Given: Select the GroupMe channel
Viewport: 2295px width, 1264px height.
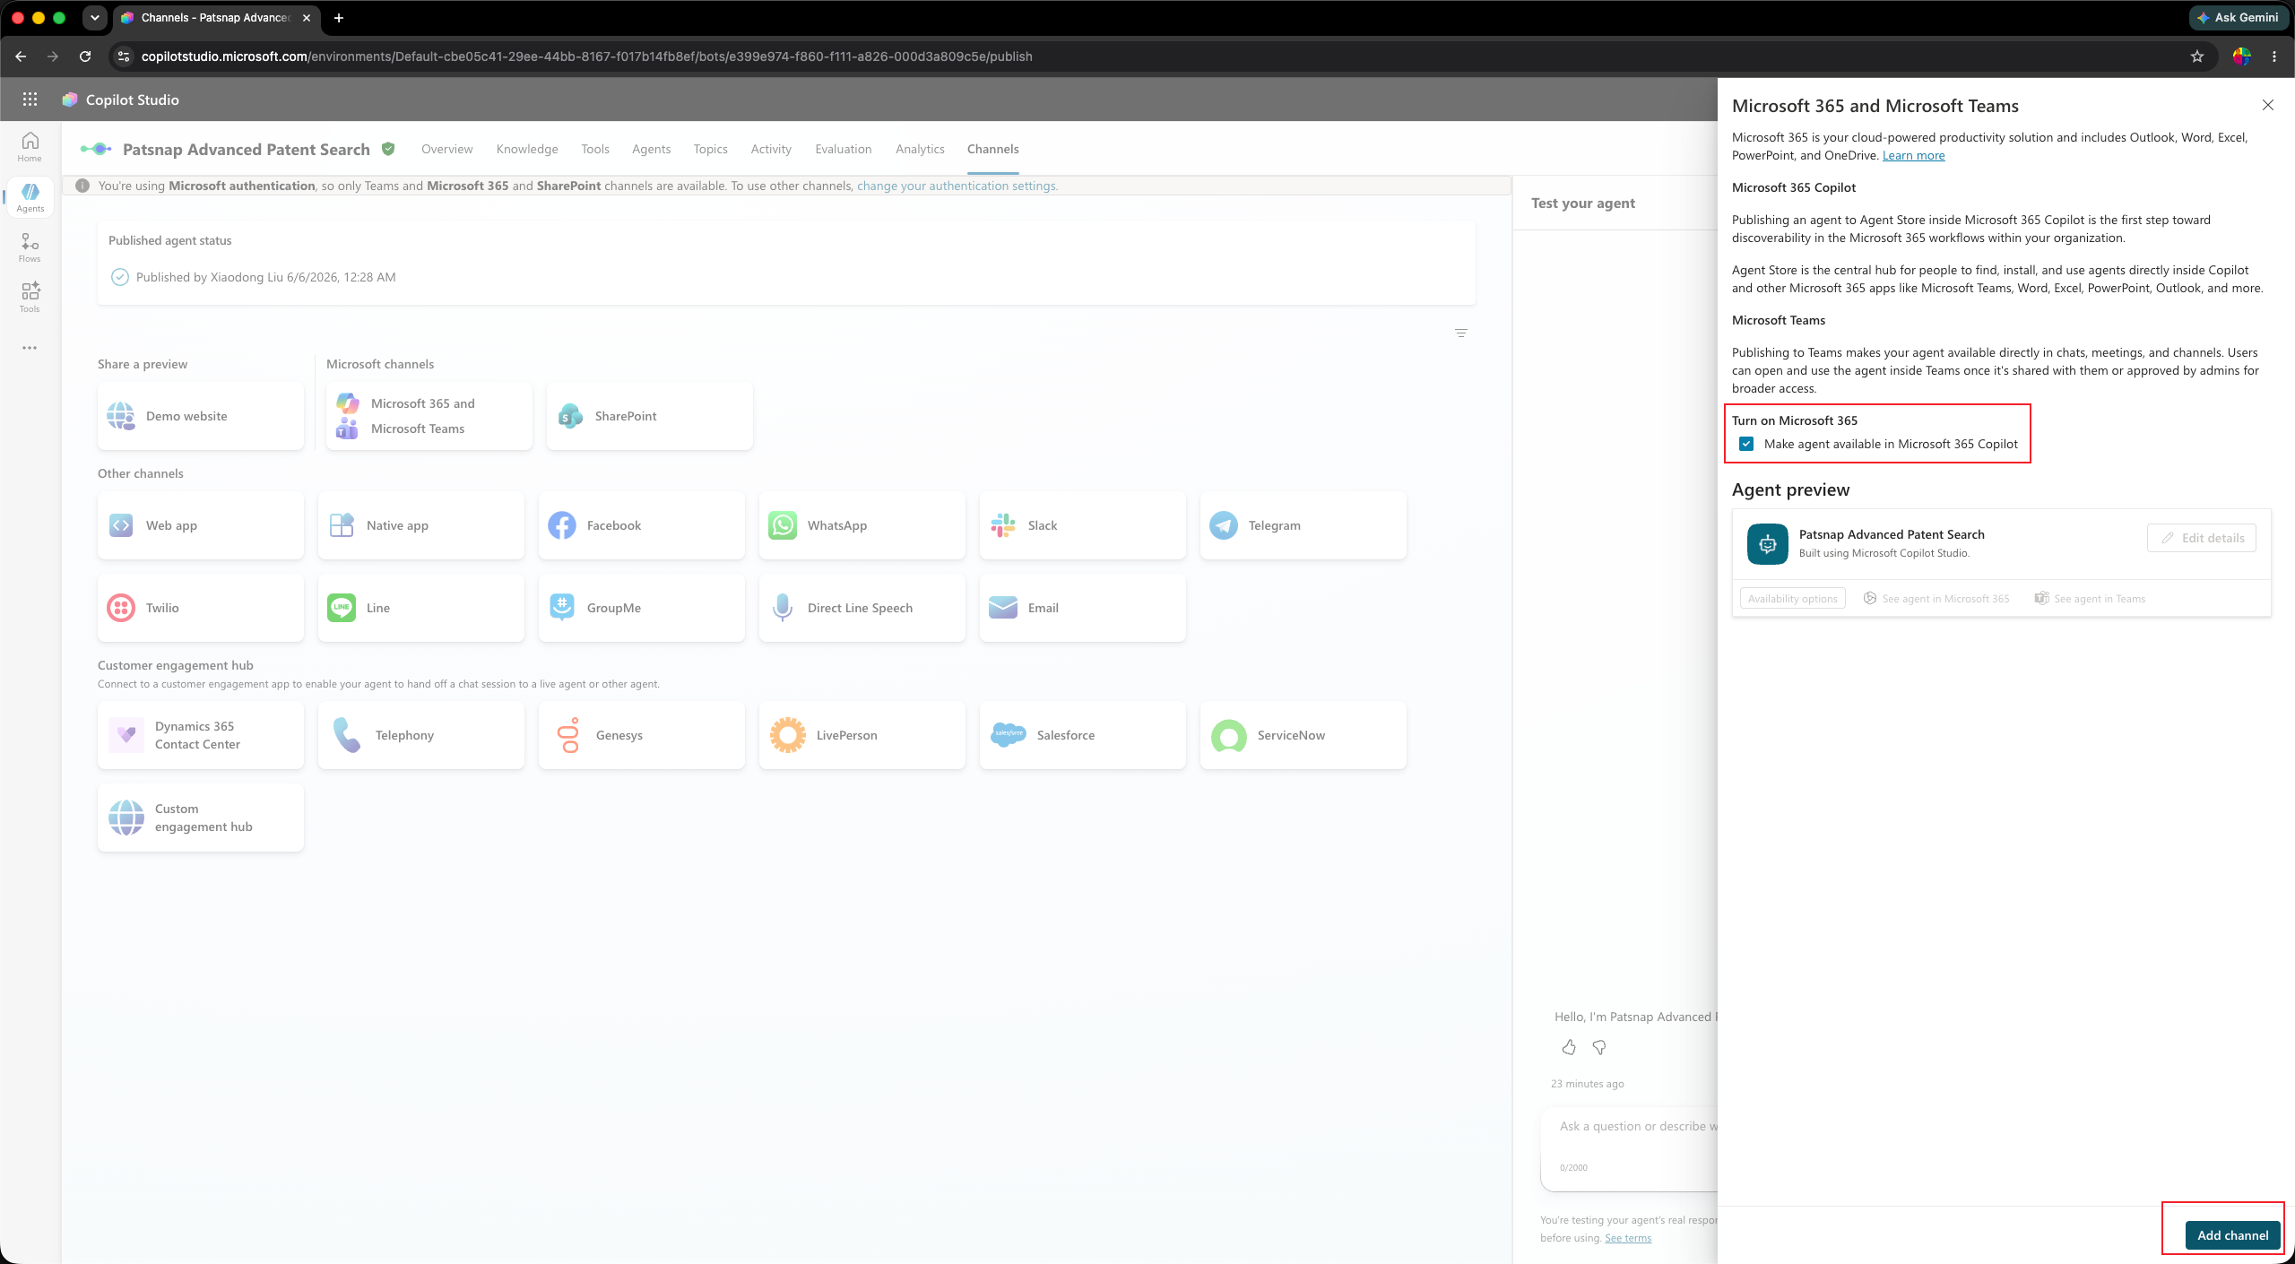Looking at the screenshot, I should [642, 608].
